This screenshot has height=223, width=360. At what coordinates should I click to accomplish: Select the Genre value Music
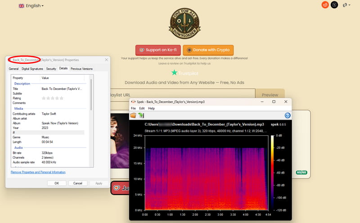[45, 137]
